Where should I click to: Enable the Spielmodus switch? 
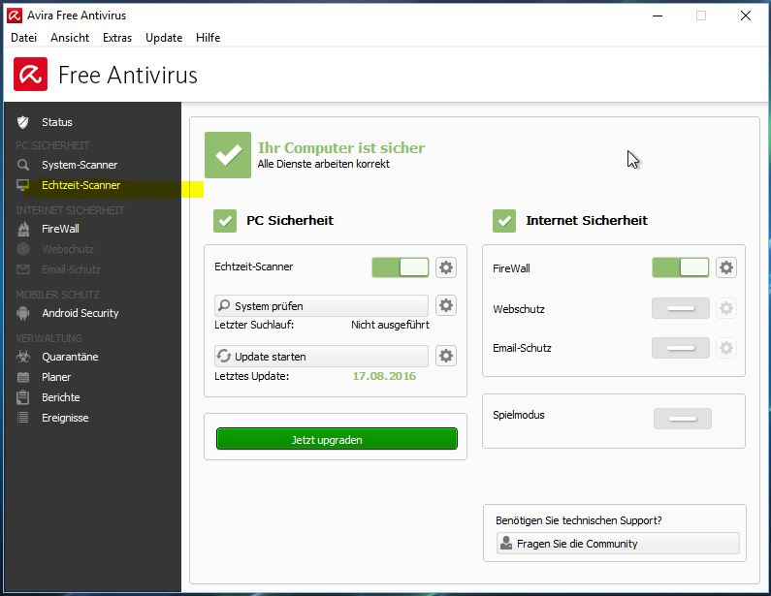(x=682, y=419)
